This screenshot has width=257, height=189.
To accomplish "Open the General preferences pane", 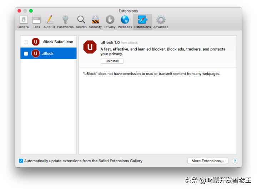I will click(24, 22).
